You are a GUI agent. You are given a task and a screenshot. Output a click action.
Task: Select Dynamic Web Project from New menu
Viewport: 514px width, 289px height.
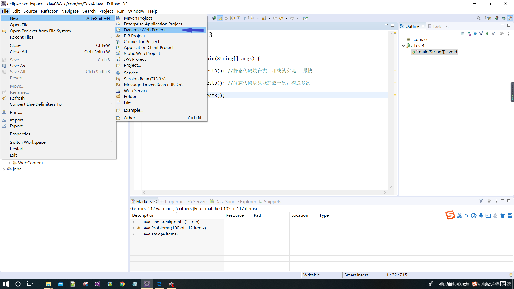coord(145,30)
